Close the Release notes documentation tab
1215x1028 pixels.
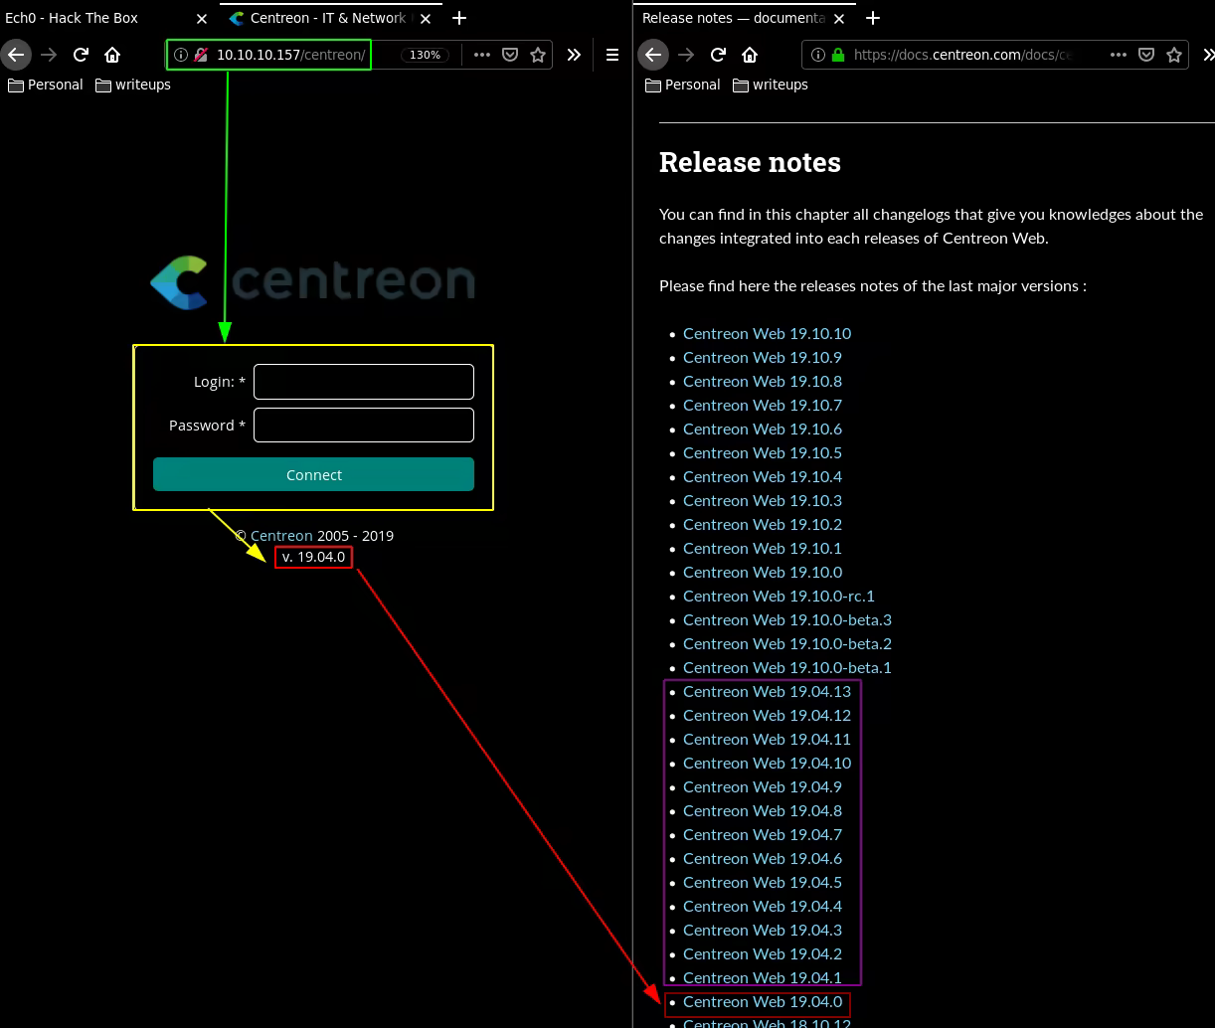(838, 18)
